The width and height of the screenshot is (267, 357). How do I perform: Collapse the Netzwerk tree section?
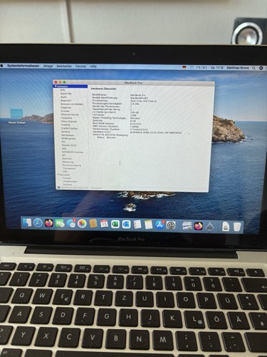[58, 175]
